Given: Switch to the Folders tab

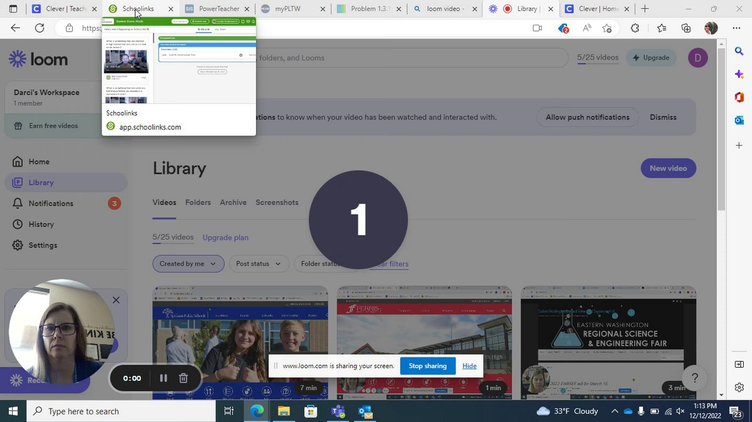Looking at the screenshot, I should point(198,202).
